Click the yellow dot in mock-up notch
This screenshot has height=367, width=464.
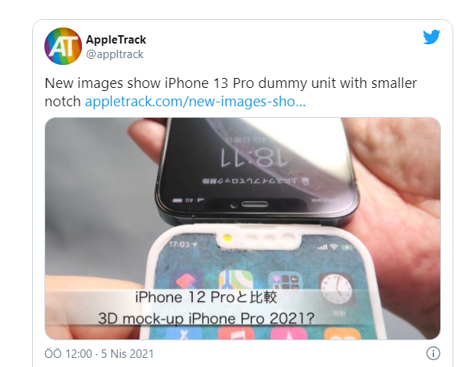[227, 238]
